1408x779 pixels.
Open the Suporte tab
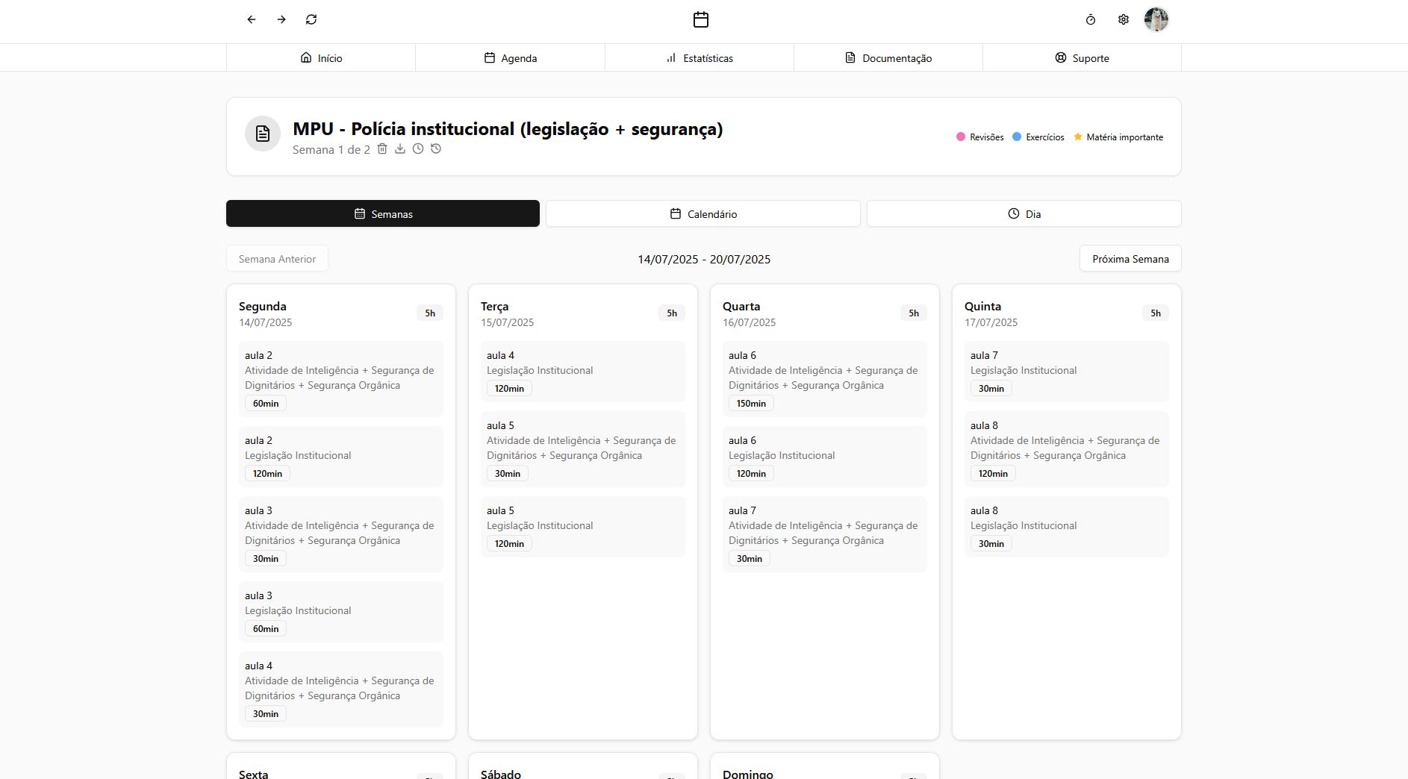[x=1082, y=57]
